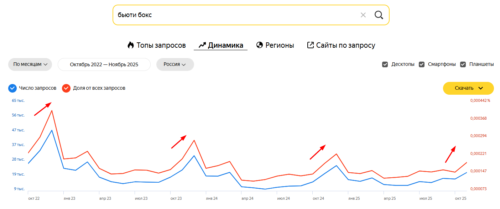Click the trend arrow icon beside Динамика
The height and width of the screenshot is (209, 500).
point(202,45)
